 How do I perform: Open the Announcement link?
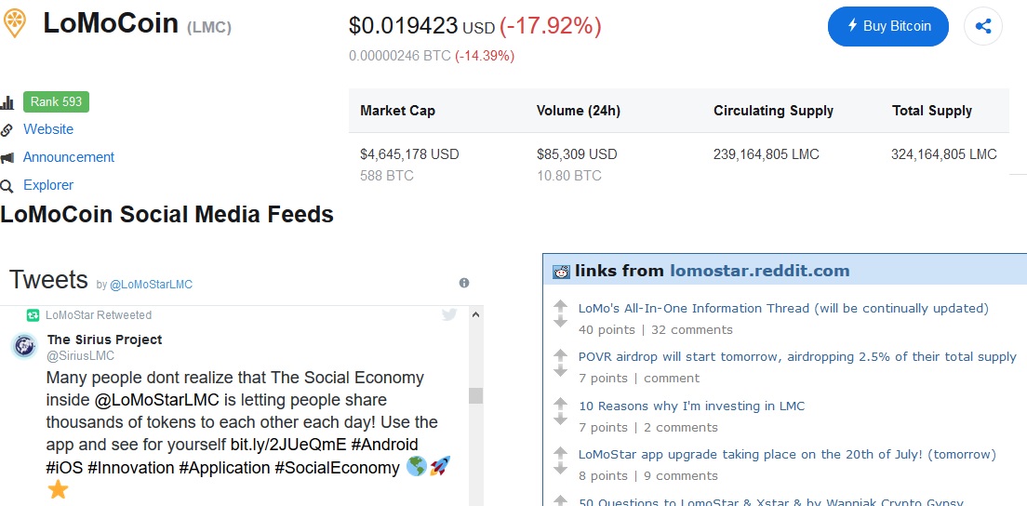(x=69, y=157)
